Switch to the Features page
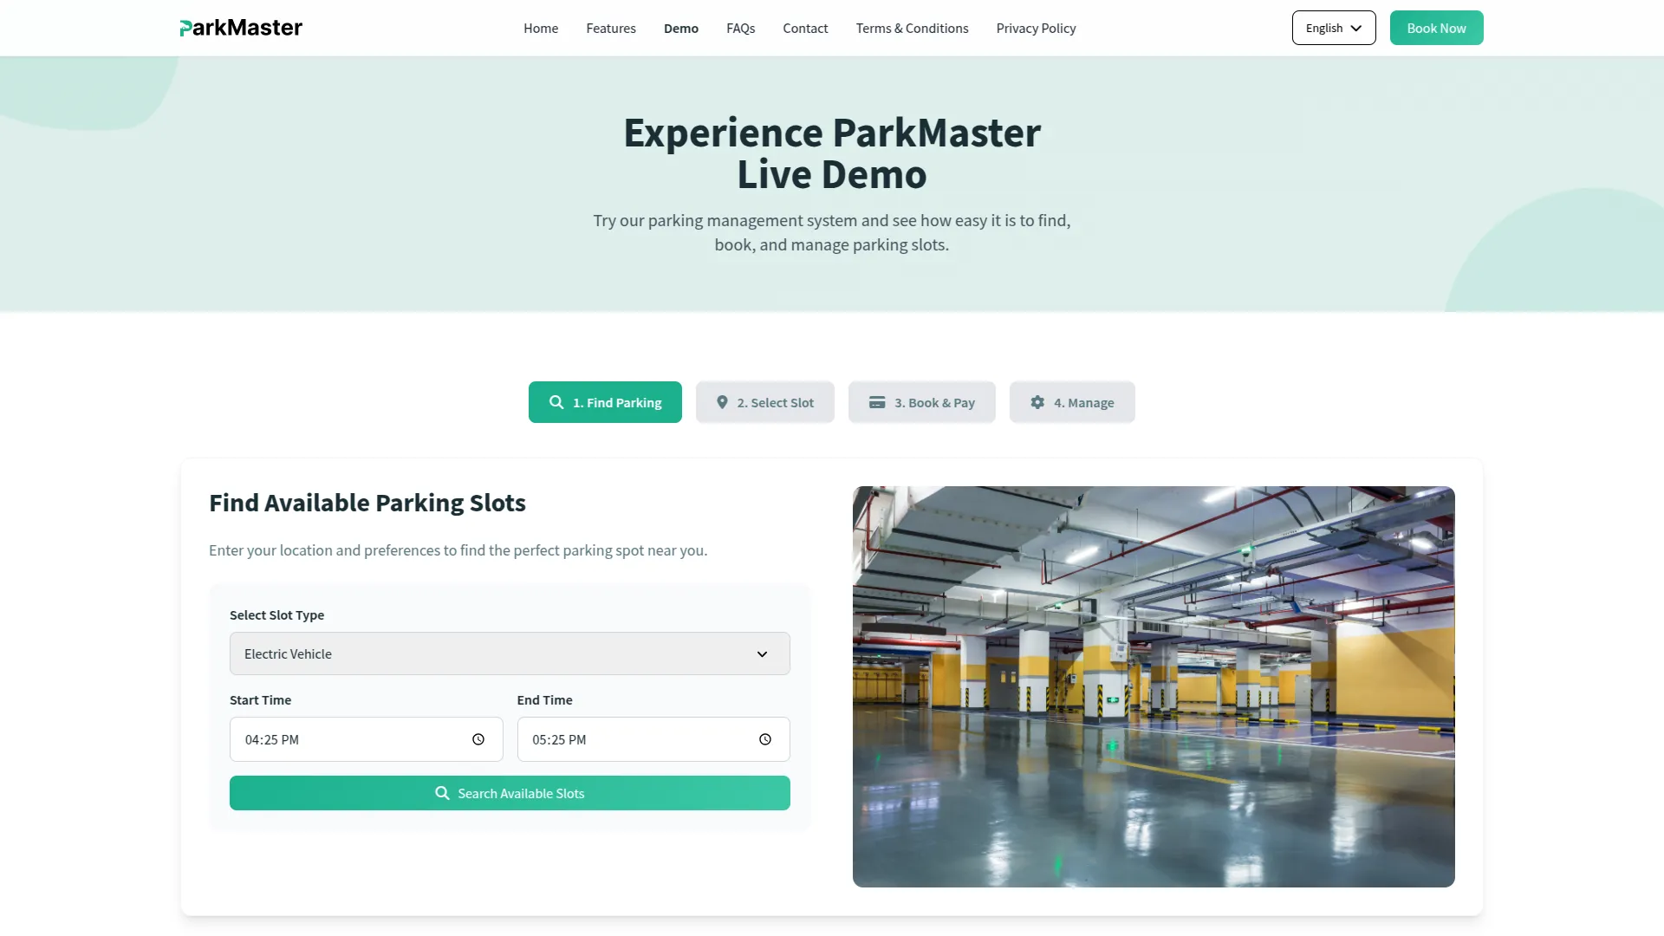The height and width of the screenshot is (936, 1664). 611,28
